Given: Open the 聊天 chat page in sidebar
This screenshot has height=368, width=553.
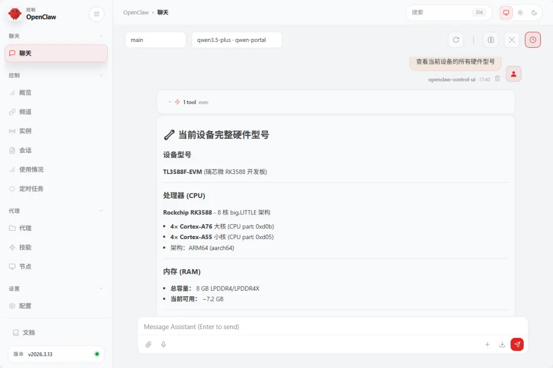Looking at the screenshot, I should click(x=56, y=53).
